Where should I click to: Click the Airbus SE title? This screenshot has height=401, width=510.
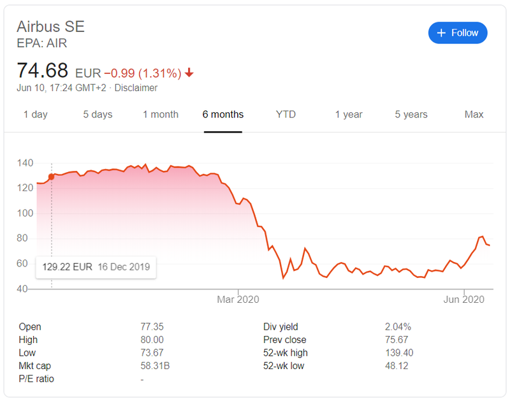point(50,27)
